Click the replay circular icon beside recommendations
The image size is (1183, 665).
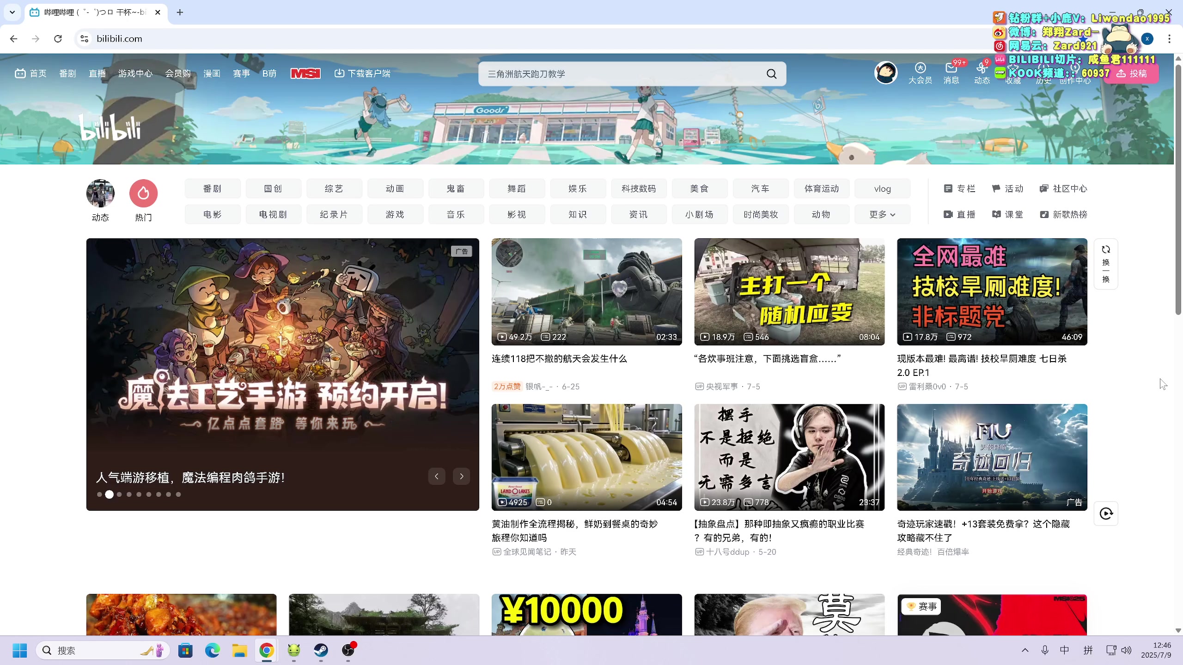click(1106, 514)
